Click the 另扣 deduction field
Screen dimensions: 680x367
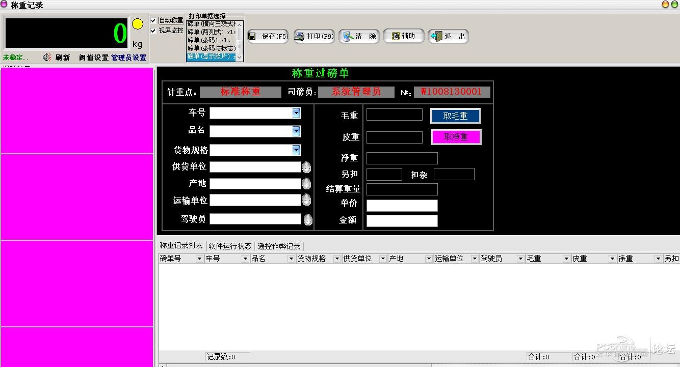[x=384, y=175]
